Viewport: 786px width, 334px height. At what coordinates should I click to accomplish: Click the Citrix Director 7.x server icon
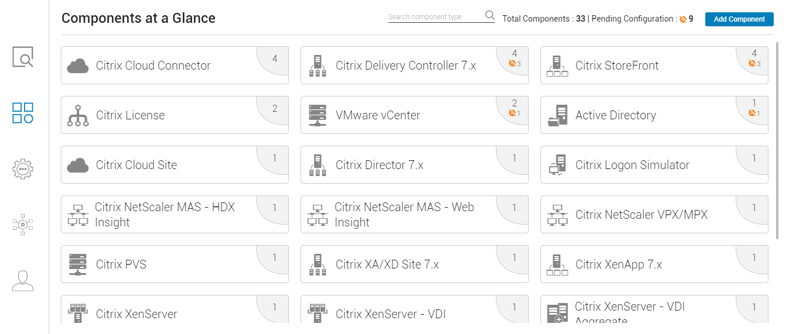tap(318, 166)
